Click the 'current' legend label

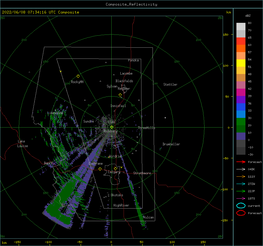tap(254, 206)
